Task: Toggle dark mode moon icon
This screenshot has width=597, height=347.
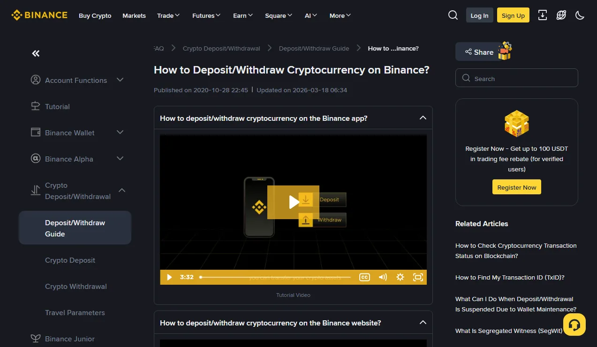Action: (580, 15)
